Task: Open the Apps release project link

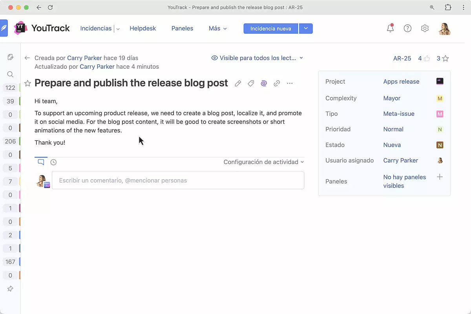Action: 401,82
